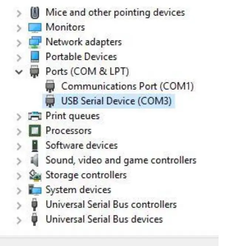Click the Sound controllers speaker icon
The width and height of the screenshot is (227, 246).
[x=34, y=161]
